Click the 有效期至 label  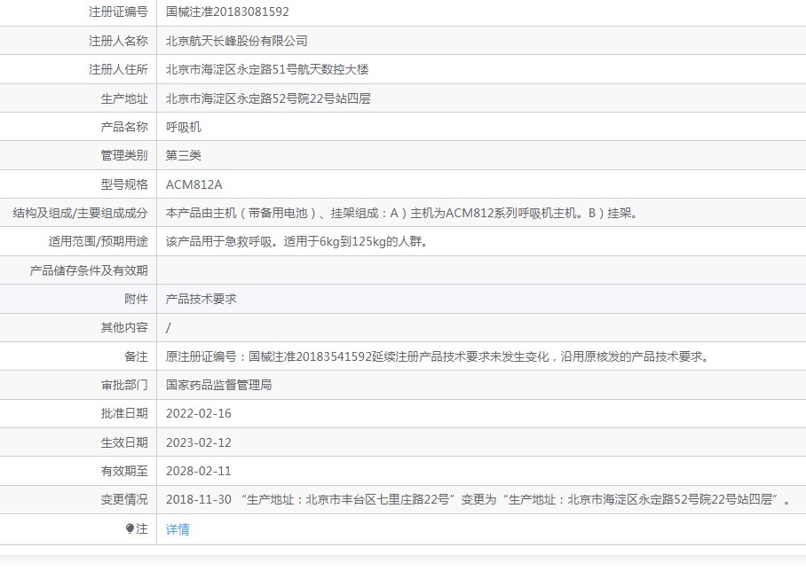tap(124, 471)
